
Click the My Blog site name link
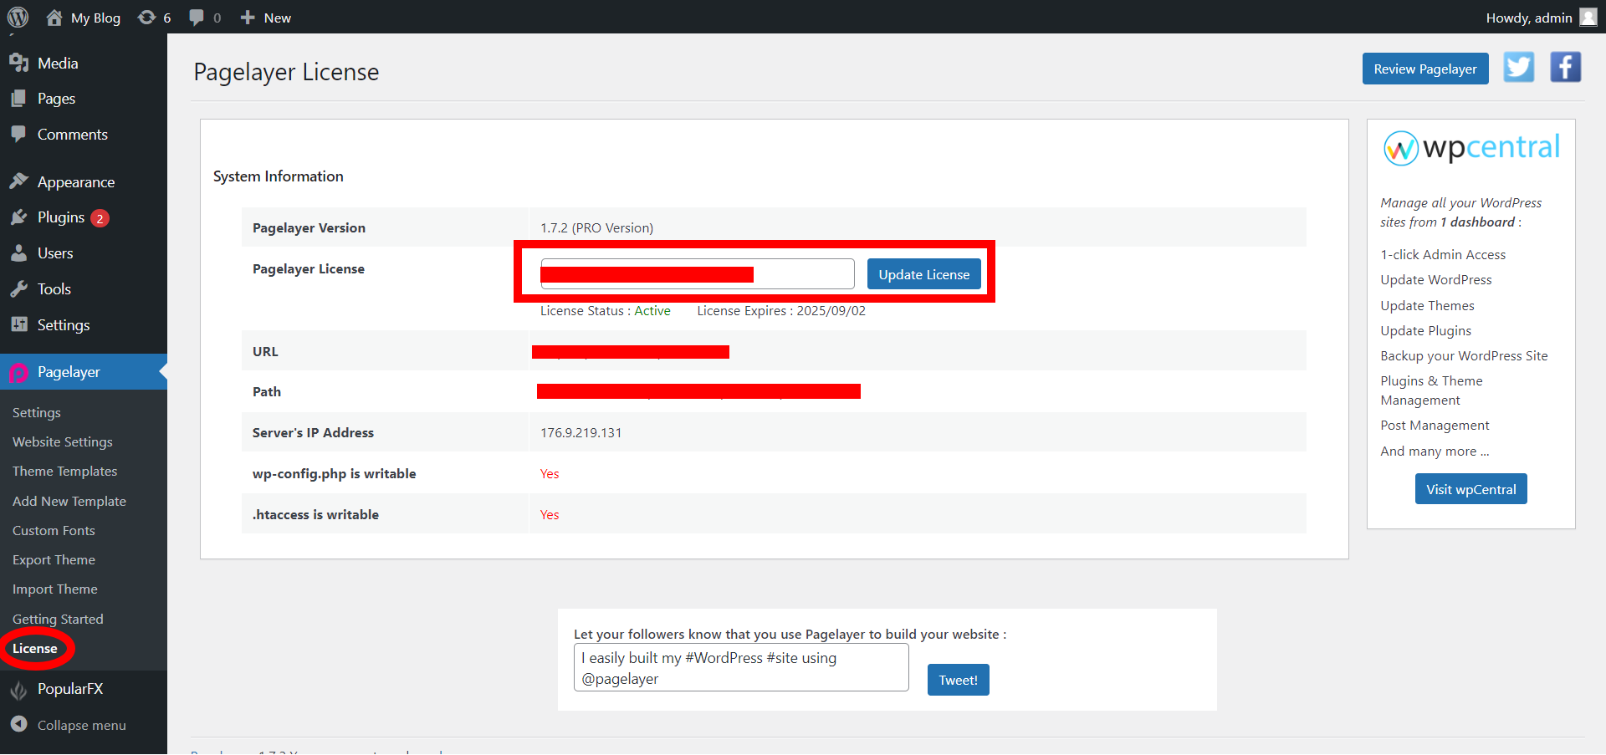[x=95, y=18]
